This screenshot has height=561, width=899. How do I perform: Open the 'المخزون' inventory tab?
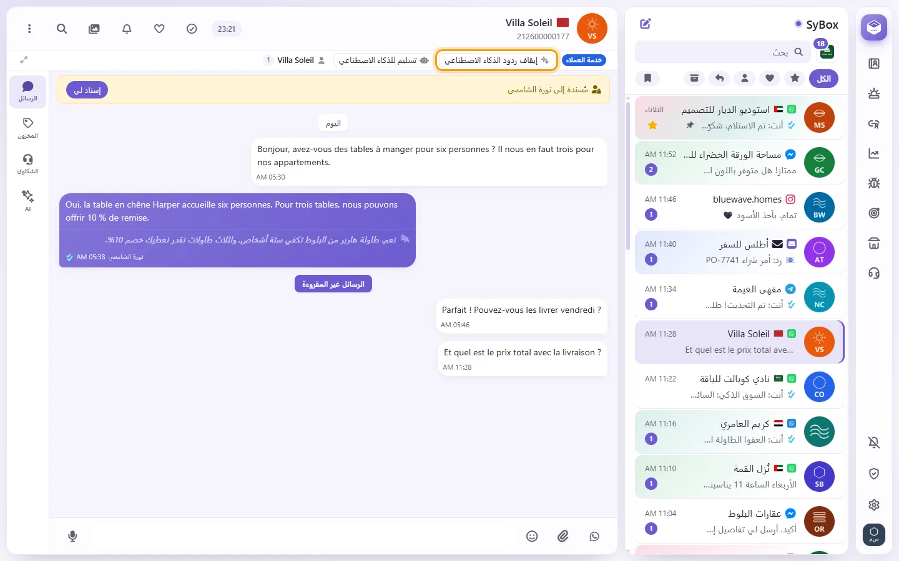tap(27, 128)
